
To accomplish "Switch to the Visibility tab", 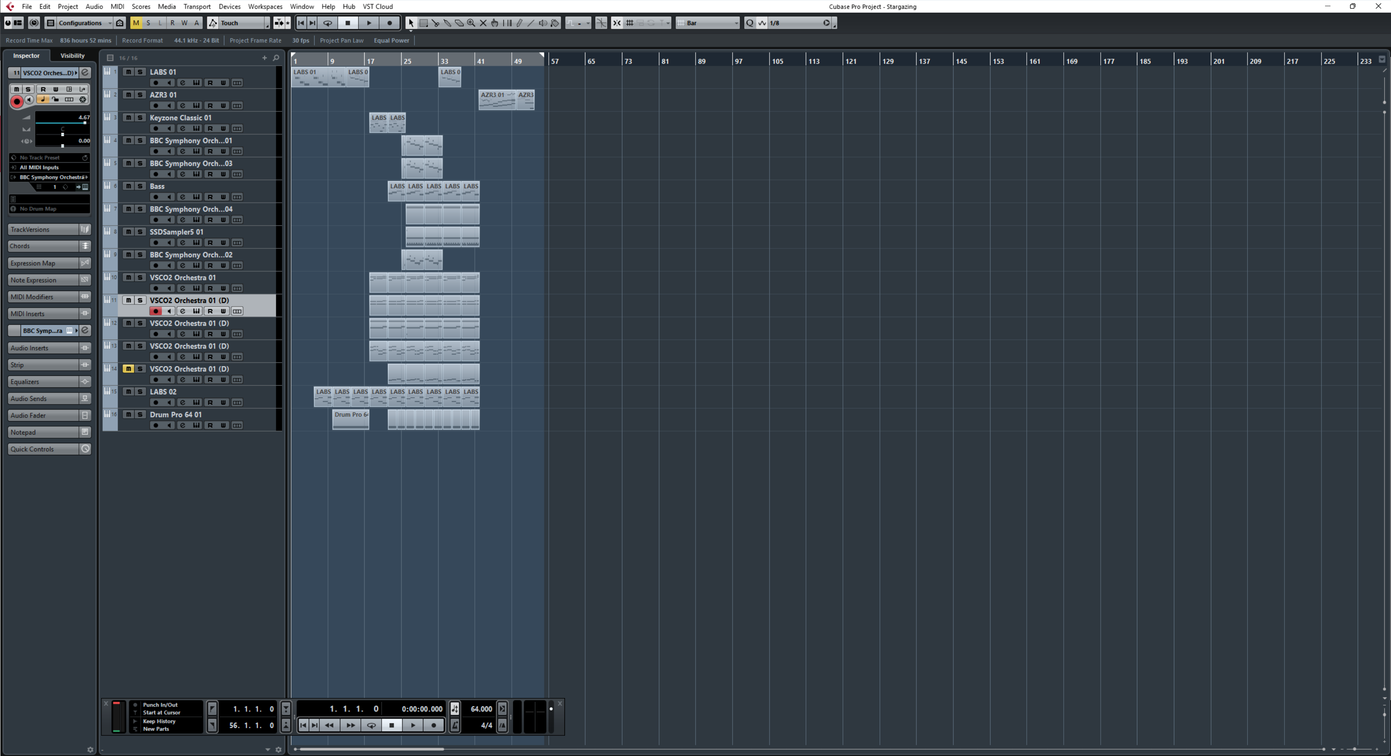I will [72, 55].
